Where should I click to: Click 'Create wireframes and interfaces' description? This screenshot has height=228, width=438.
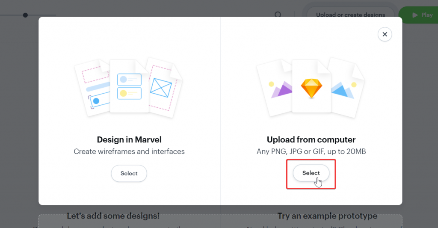129,151
